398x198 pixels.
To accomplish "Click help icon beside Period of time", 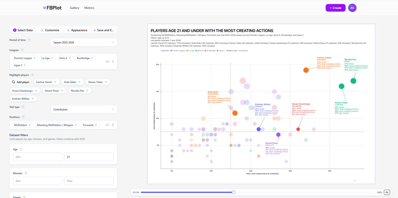I will click(x=29, y=40).
